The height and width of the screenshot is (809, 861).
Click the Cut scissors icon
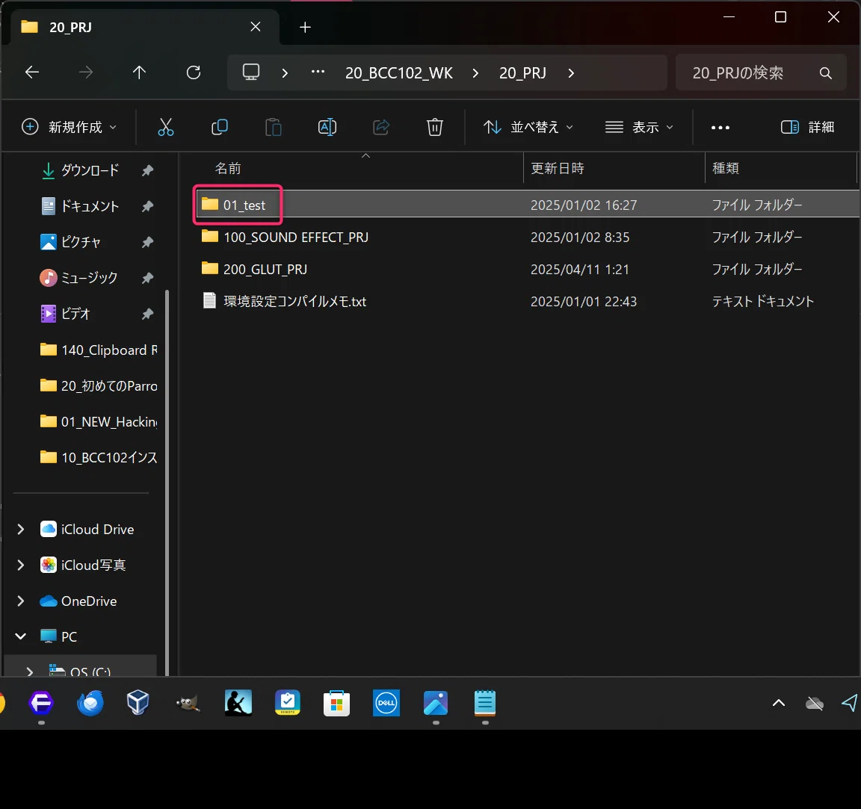pyautogui.click(x=165, y=127)
